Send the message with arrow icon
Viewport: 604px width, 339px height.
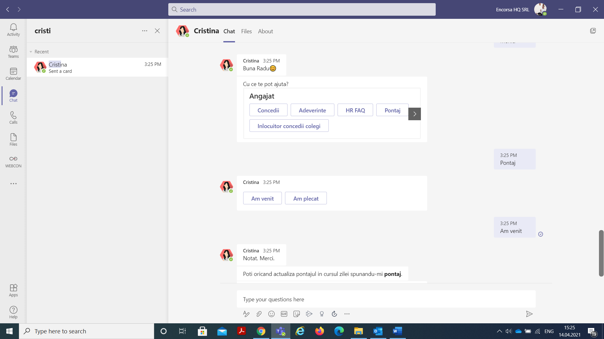point(529,314)
